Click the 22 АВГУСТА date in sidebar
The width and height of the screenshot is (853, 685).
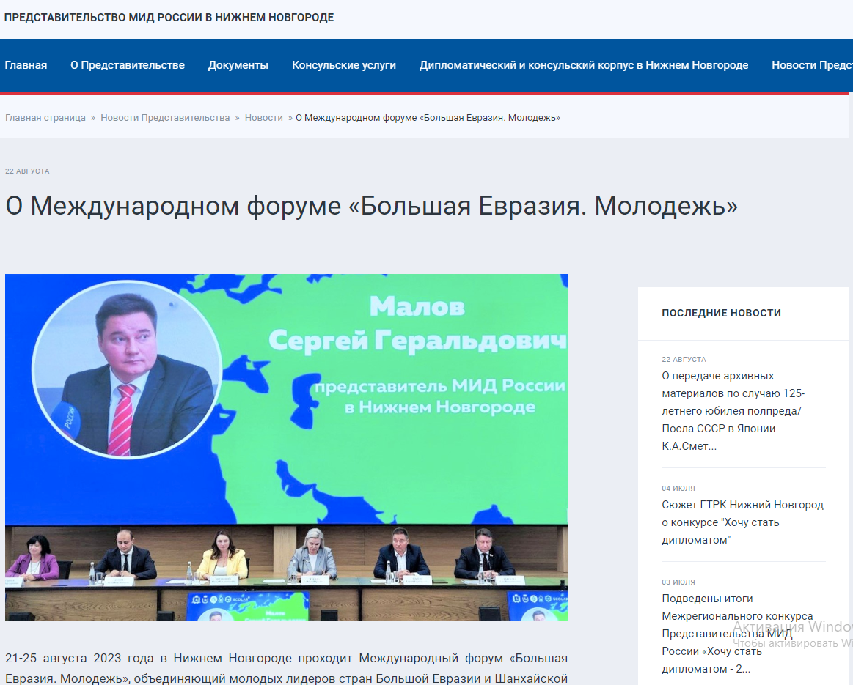click(x=684, y=360)
